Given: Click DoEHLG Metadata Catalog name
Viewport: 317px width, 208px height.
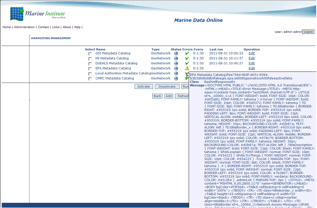Looking at the screenshot, I should point(116,63).
